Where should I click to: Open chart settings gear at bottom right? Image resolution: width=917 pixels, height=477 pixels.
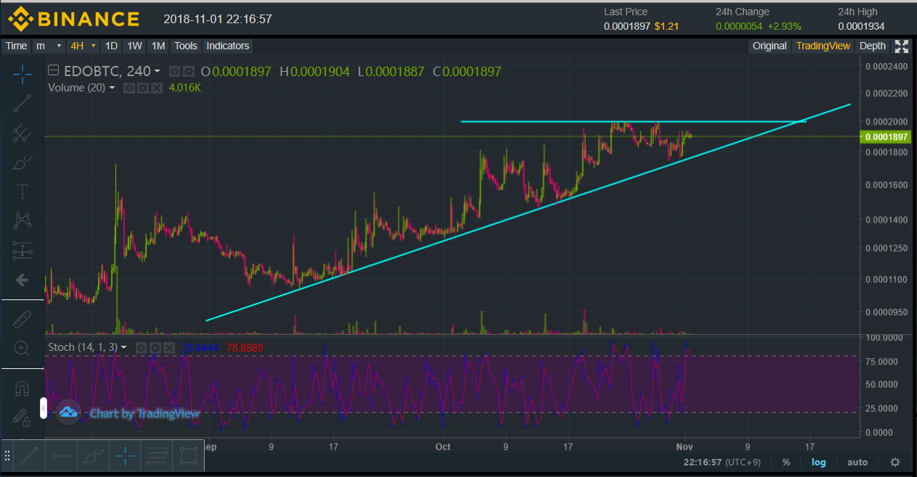point(895,463)
